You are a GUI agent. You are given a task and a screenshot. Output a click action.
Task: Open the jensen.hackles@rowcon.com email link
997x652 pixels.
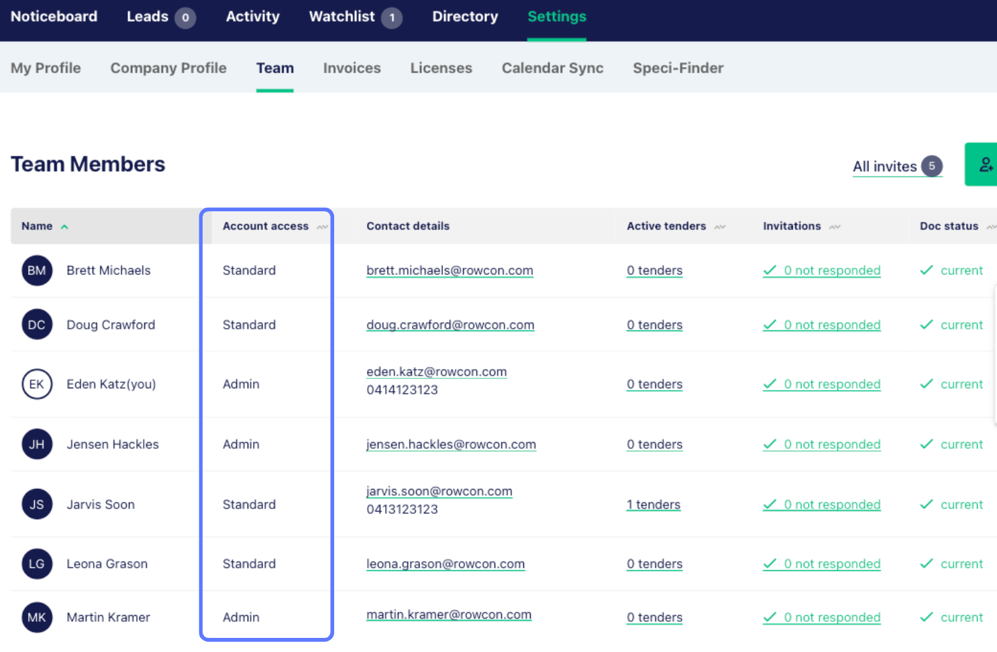click(x=451, y=444)
